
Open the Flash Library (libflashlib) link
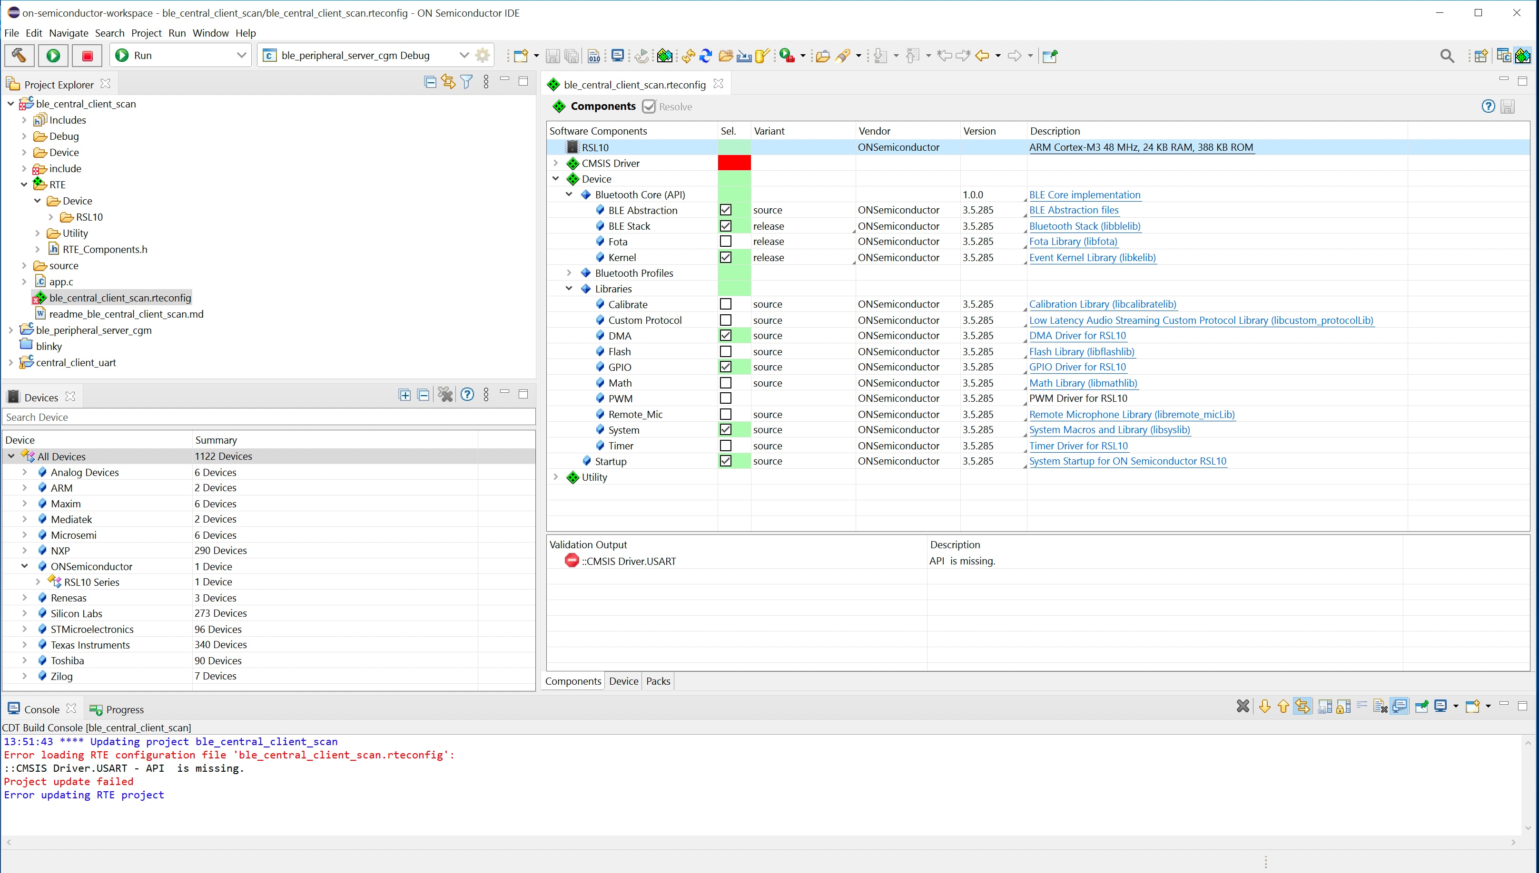(x=1081, y=351)
